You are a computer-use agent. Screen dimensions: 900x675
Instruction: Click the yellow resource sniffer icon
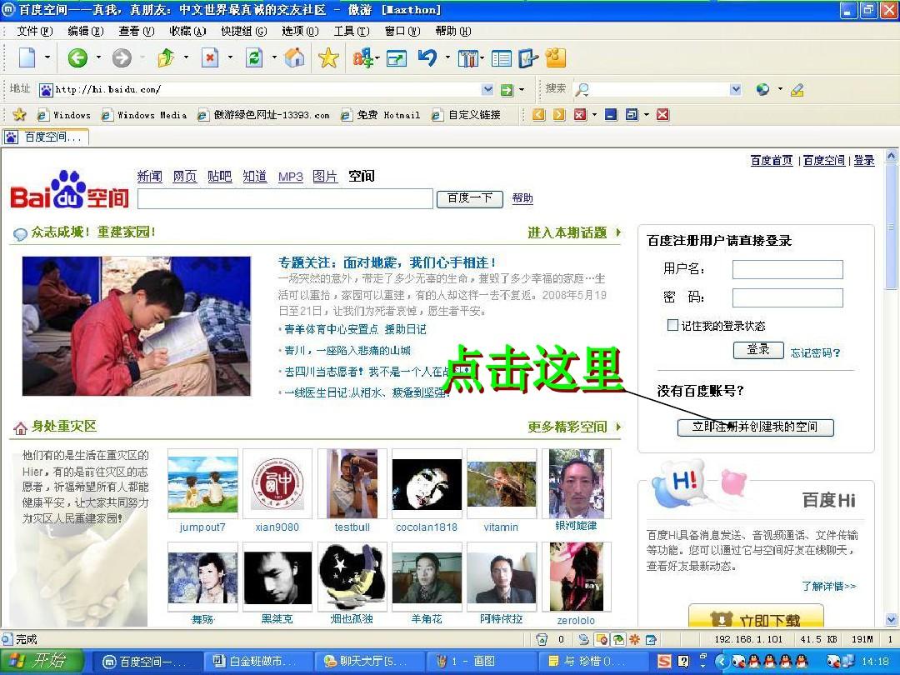click(556, 57)
